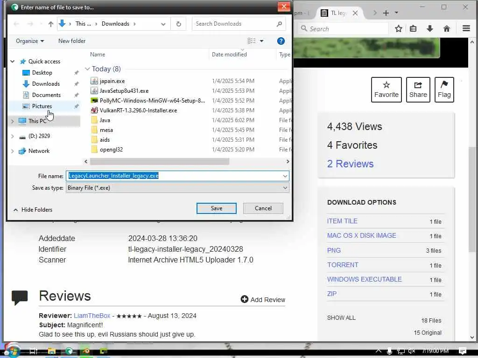Show bookmarks list icon in browser toolbar
Image resolution: width=478 pixels, height=358 pixels.
(413, 28)
